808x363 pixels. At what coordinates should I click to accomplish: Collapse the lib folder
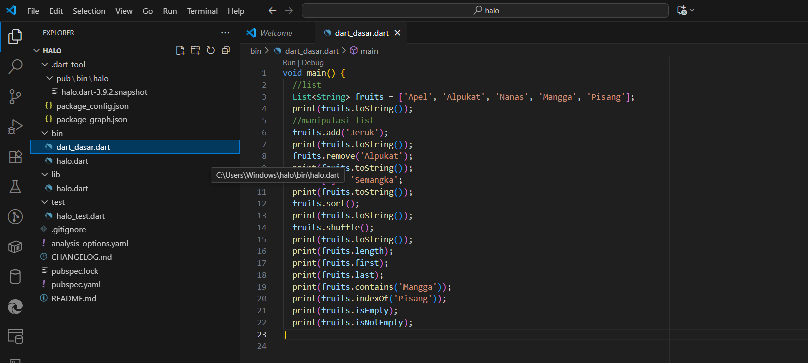[x=45, y=175]
